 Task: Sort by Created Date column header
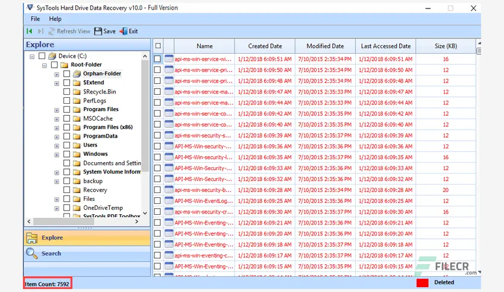click(265, 46)
